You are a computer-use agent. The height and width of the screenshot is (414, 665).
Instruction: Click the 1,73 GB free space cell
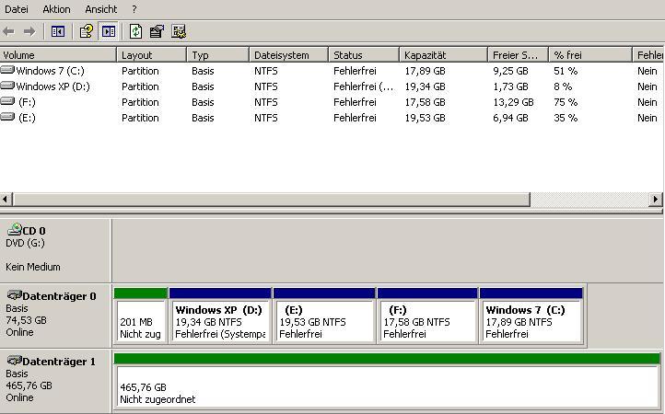point(510,86)
